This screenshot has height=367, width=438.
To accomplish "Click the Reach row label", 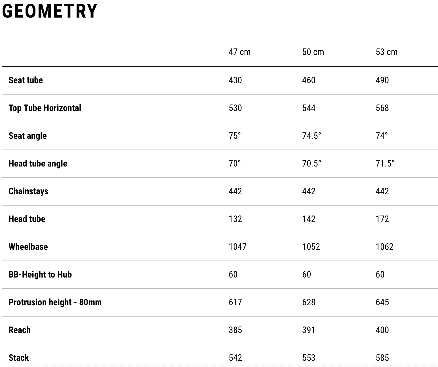I will (19, 330).
